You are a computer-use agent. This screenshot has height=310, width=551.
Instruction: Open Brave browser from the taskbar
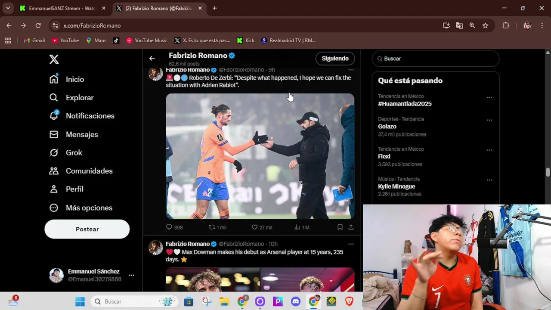click(x=349, y=301)
